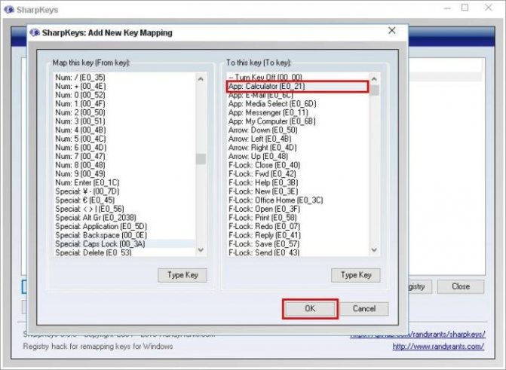The width and height of the screenshot is (506, 370).
Task: Select 'Num: 3 (00_51)' in From list
Action: (x=124, y=121)
